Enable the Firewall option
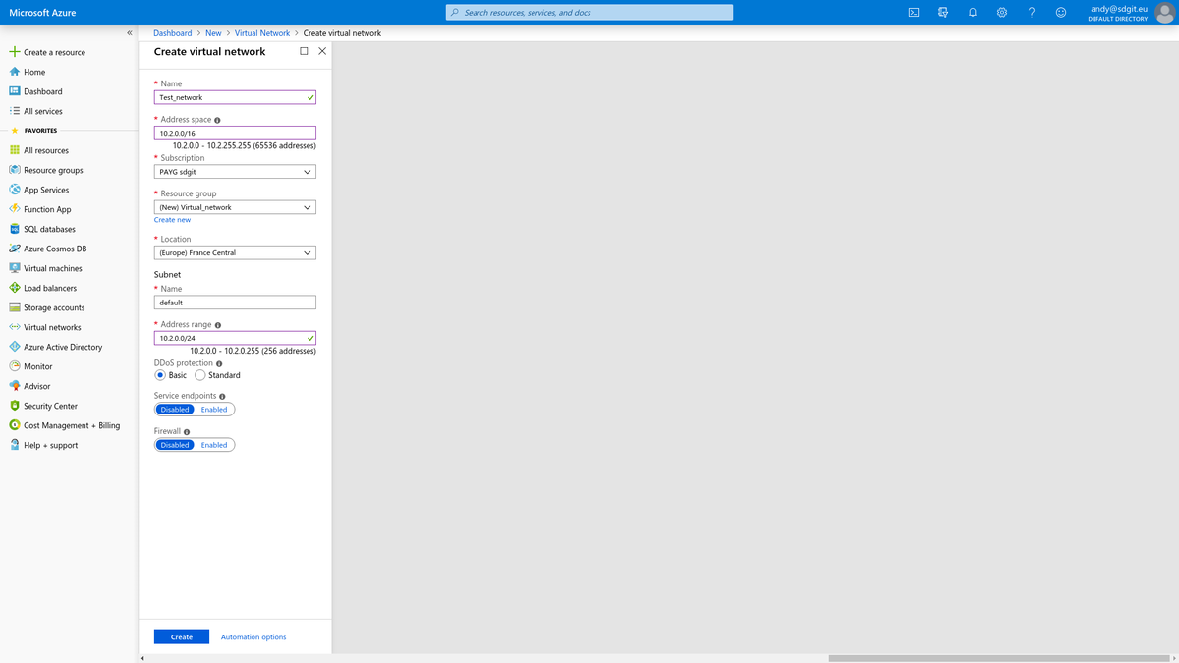 pyautogui.click(x=213, y=444)
